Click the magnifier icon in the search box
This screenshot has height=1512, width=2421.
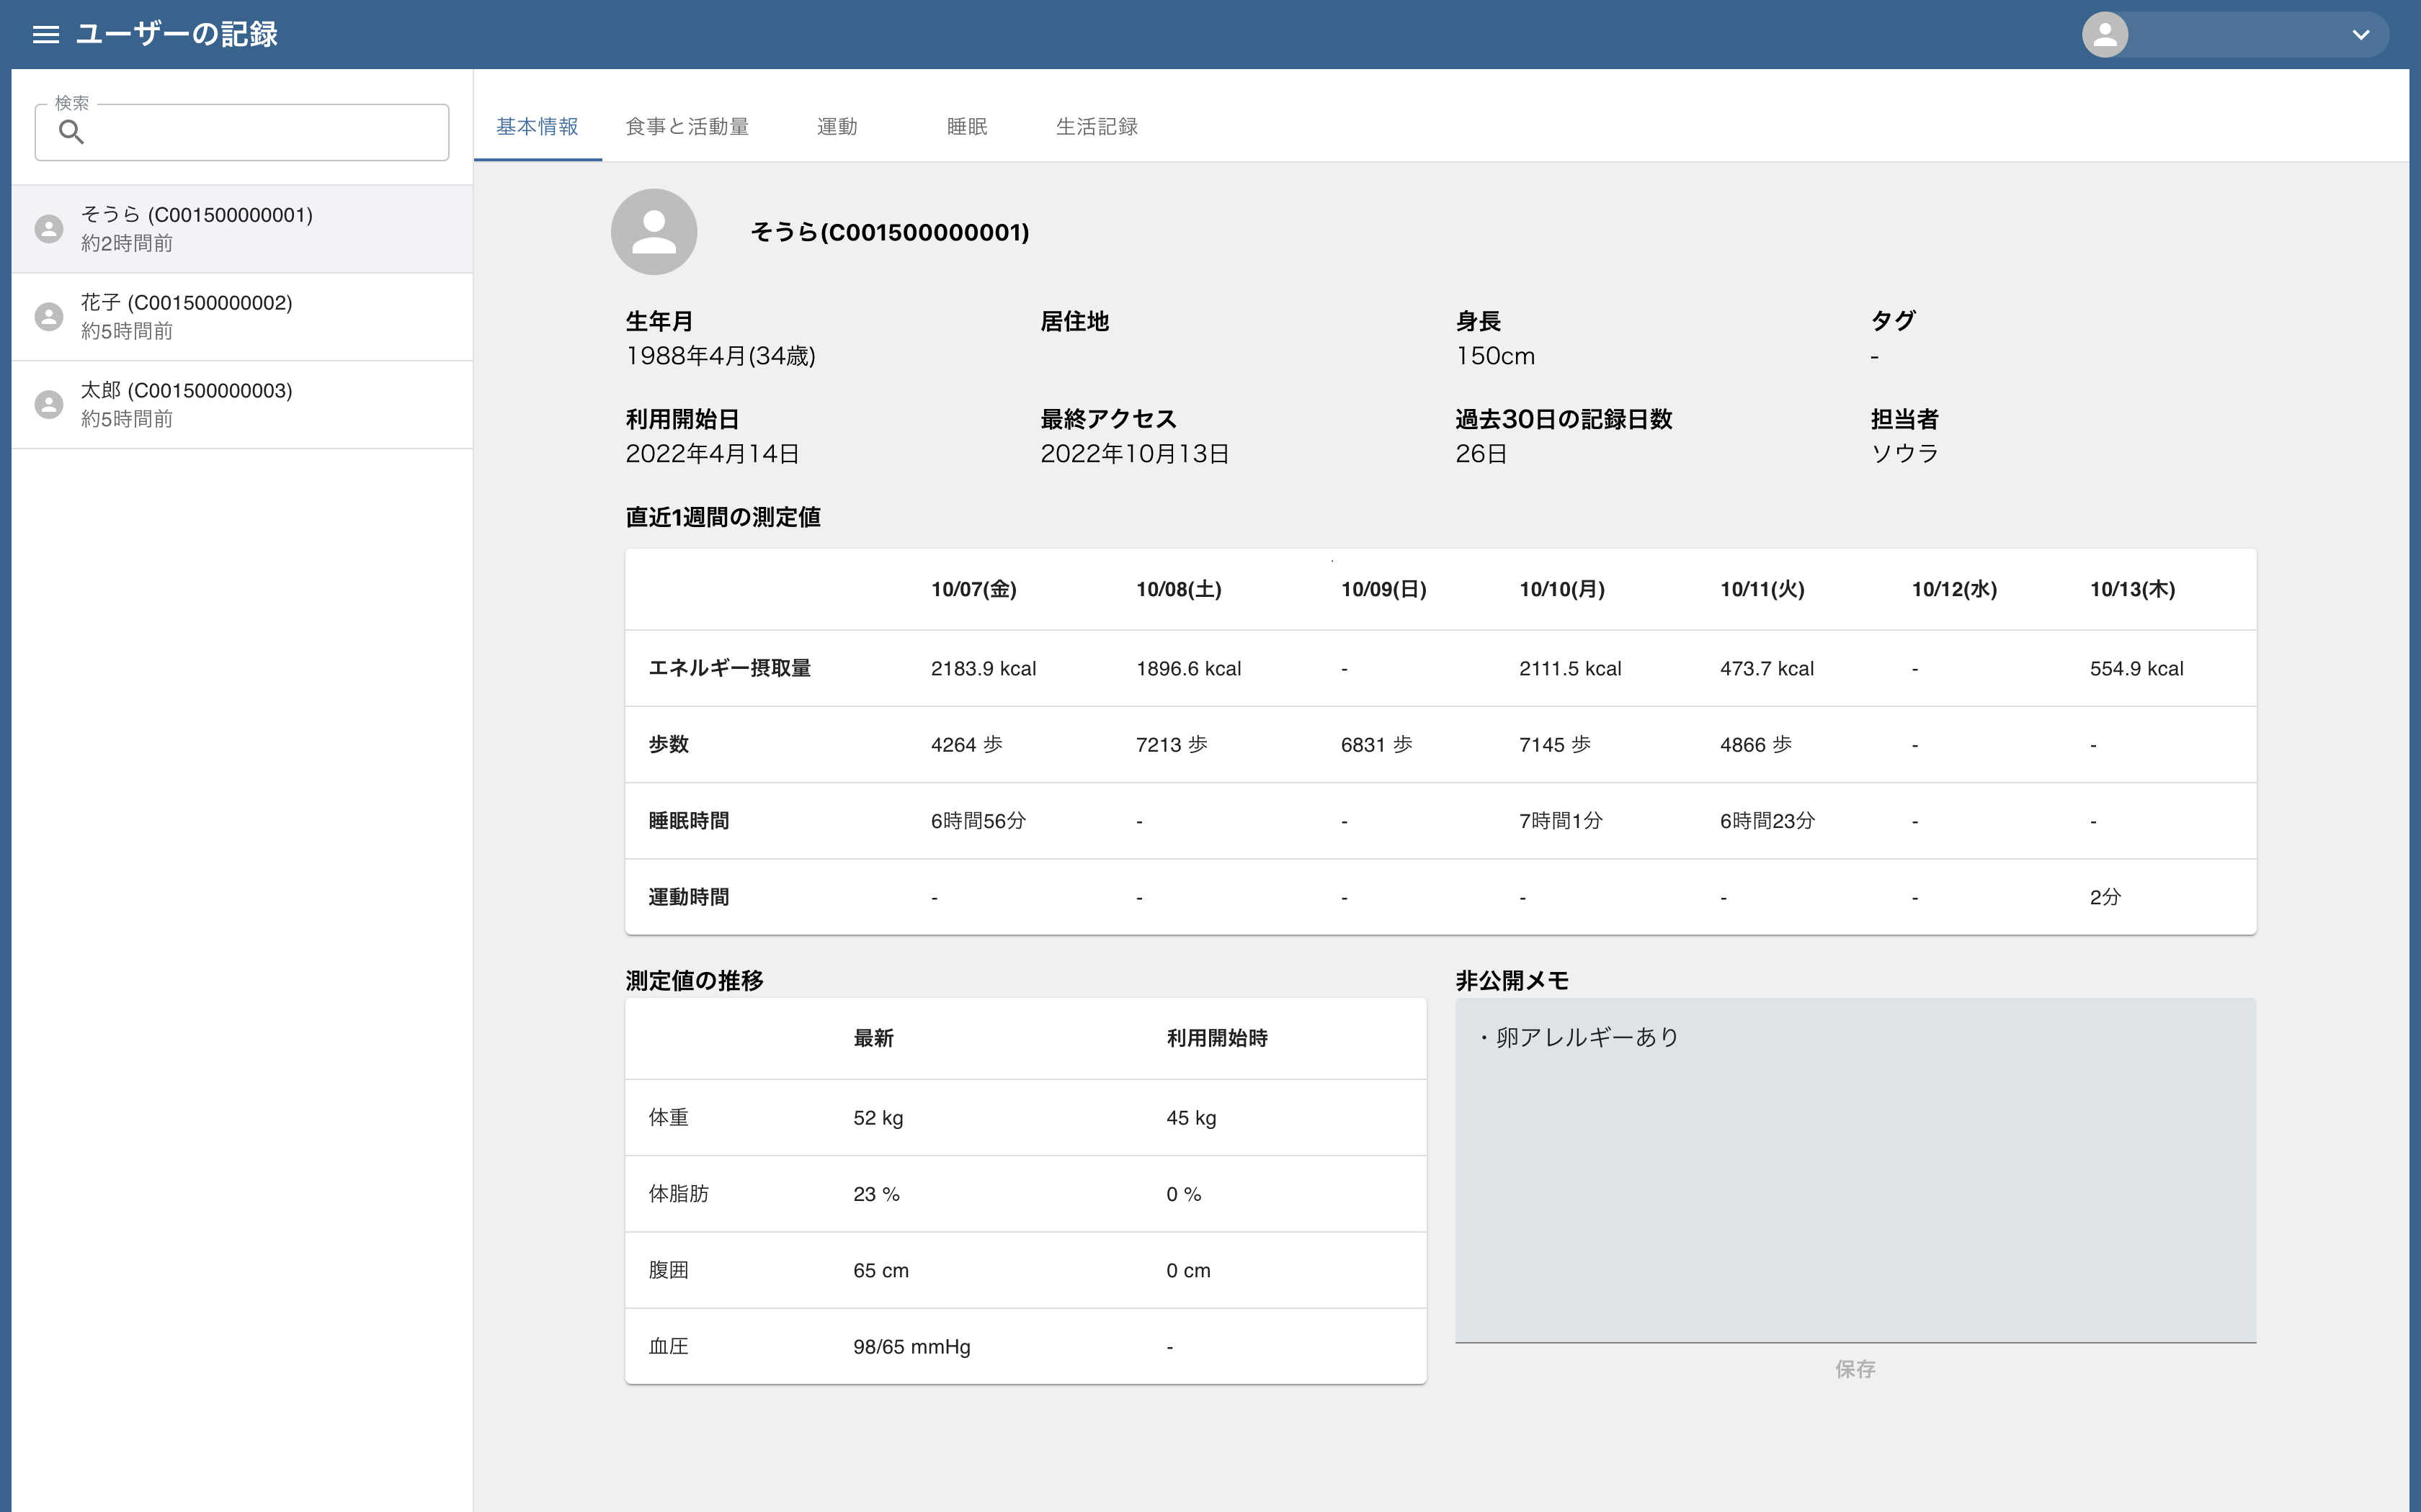pos(71,132)
